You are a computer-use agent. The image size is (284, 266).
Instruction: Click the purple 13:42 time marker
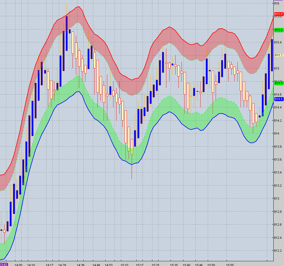click(x=4, y=265)
